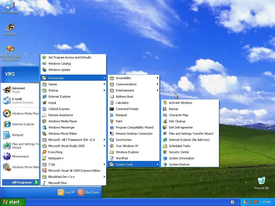
Task: Click the Minesweeper mine icon in Start menu
Action: [x=7, y=156]
